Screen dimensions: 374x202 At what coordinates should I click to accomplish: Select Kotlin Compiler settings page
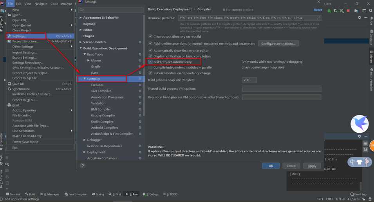(x=102, y=122)
